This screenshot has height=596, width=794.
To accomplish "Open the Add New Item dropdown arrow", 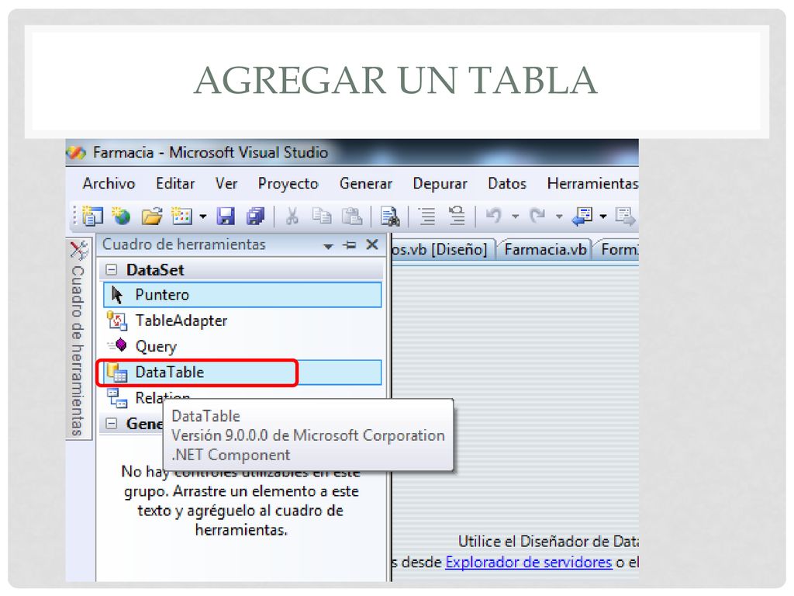I will click(203, 217).
